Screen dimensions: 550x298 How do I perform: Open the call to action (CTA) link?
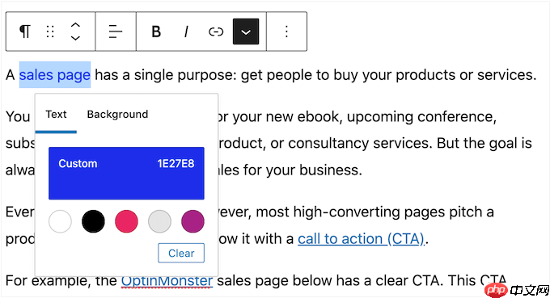click(361, 239)
